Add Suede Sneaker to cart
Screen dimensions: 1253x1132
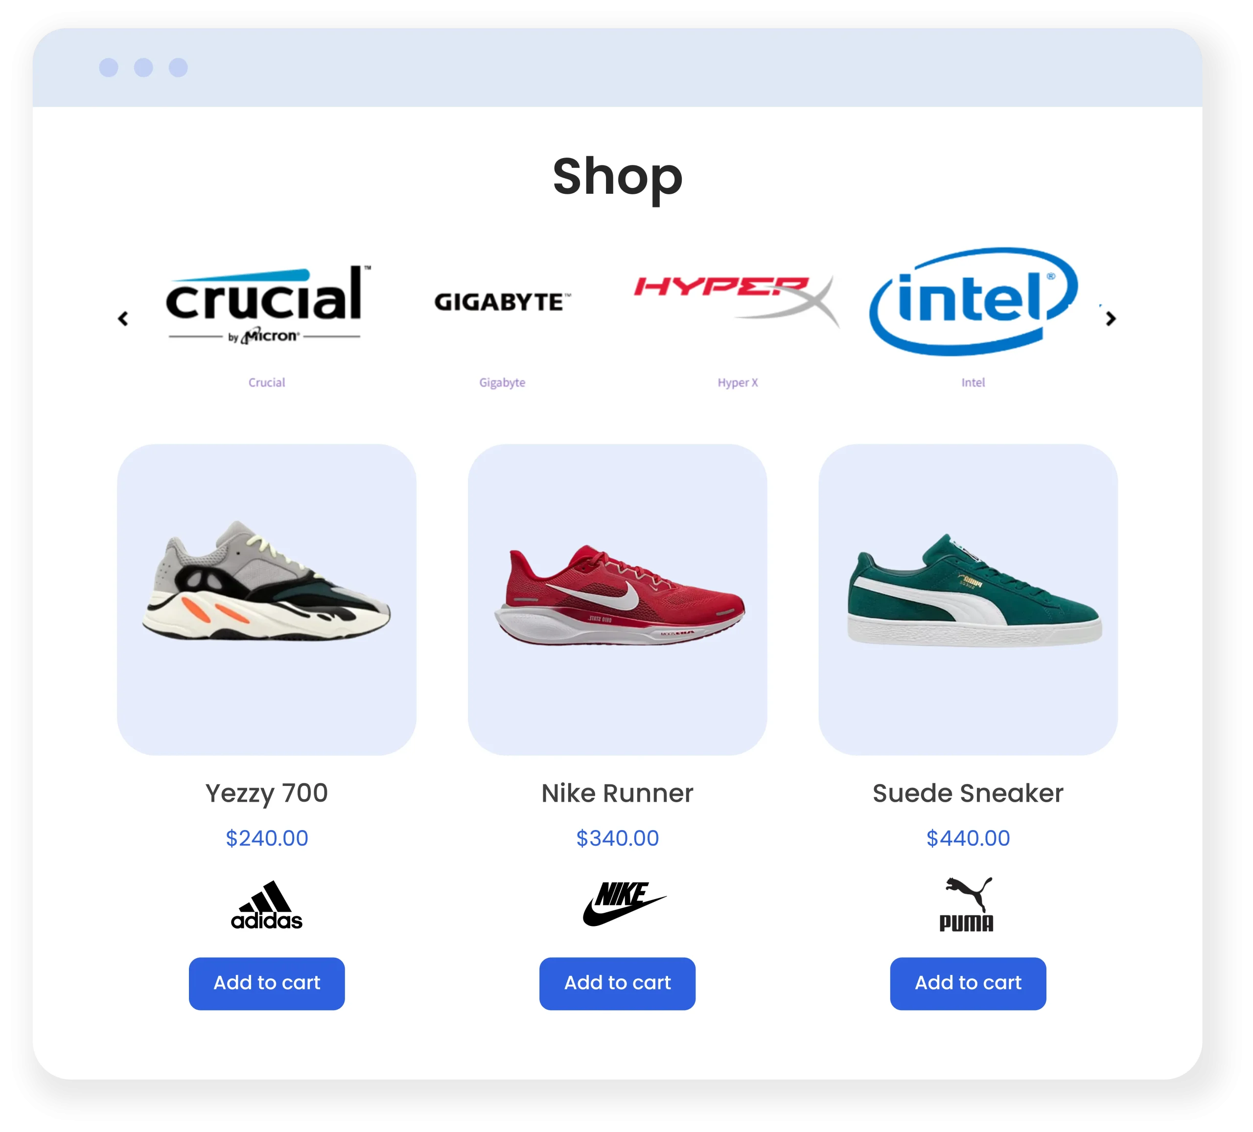coord(968,983)
